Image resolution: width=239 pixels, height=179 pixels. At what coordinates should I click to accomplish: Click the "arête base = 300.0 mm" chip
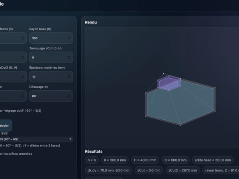tap(212, 160)
